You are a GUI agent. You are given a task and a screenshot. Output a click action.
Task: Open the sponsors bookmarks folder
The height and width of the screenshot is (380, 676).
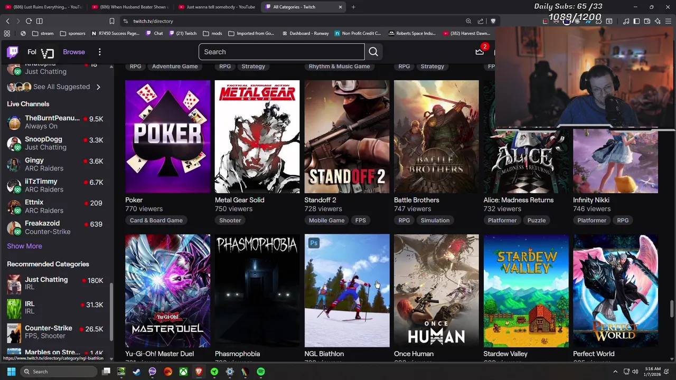pos(72,33)
